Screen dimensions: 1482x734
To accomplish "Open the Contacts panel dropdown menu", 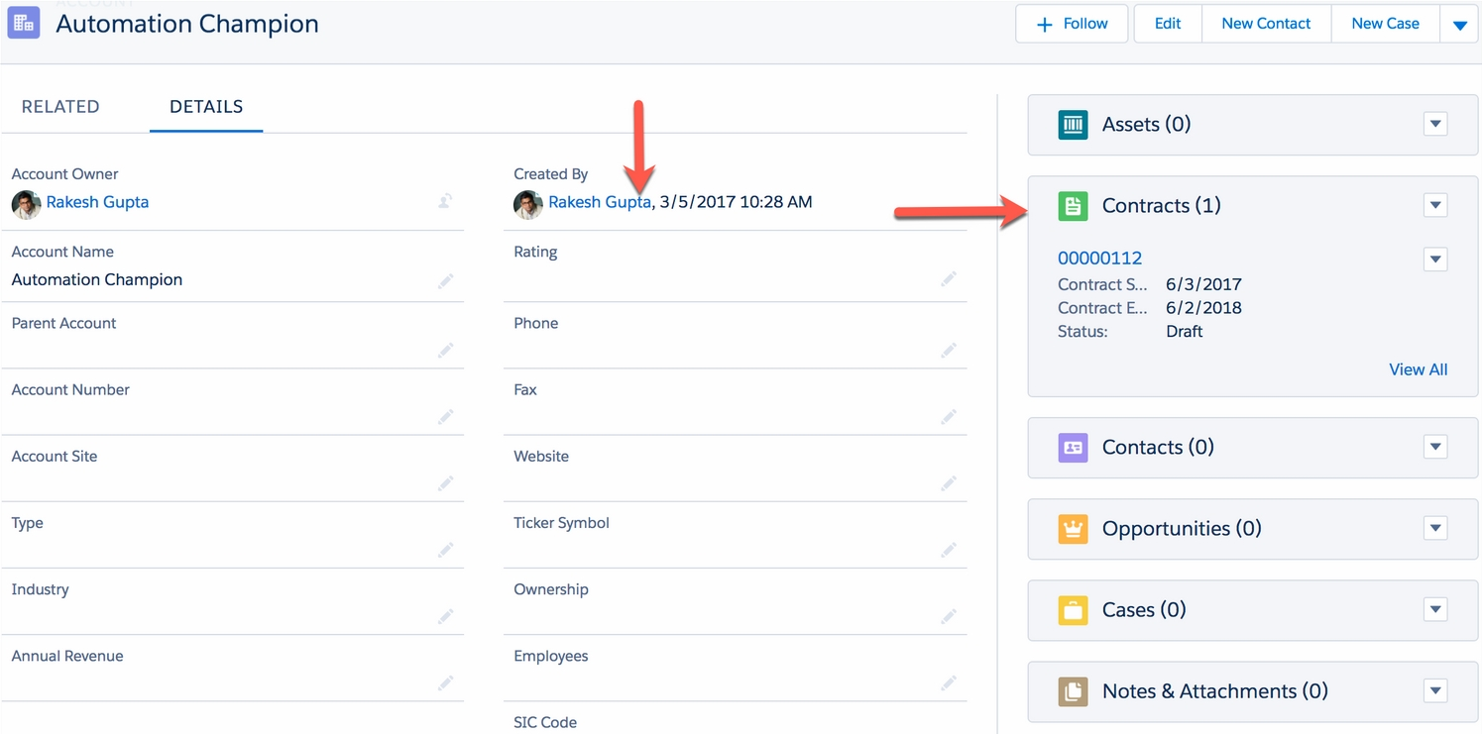I will pos(1435,448).
